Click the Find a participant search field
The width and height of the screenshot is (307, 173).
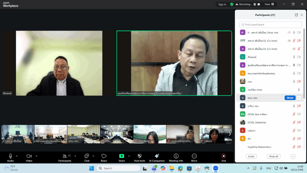(271, 25)
